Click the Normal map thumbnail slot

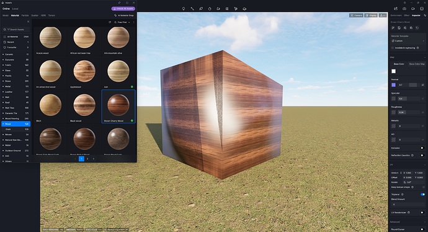[x=394, y=85]
